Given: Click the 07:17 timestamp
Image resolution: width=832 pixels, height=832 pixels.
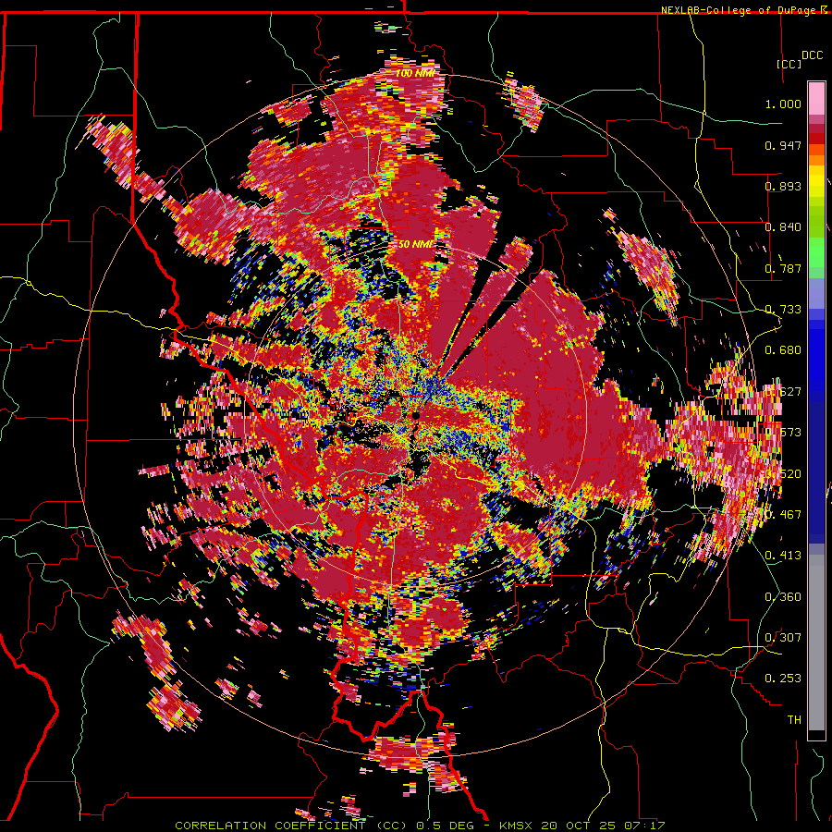Looking at the screenshot, I should [644, 826].
